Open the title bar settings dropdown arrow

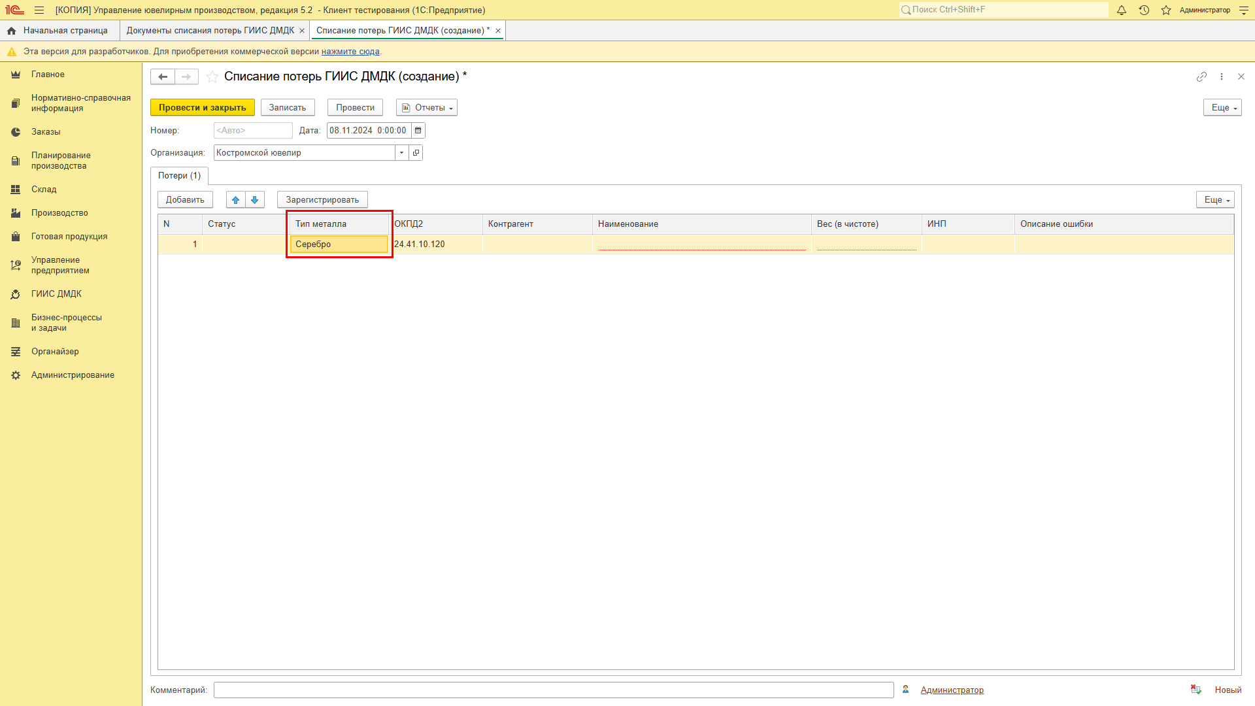pyautogui.click(x=1243, y=10)
